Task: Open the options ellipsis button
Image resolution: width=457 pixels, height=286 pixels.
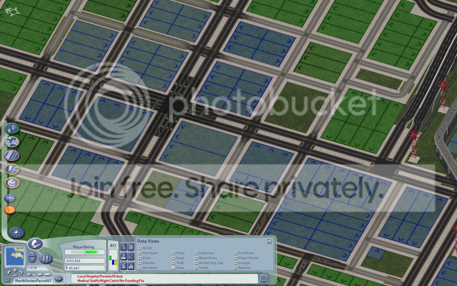Action: pyautogui.click(x=58, y=279)
